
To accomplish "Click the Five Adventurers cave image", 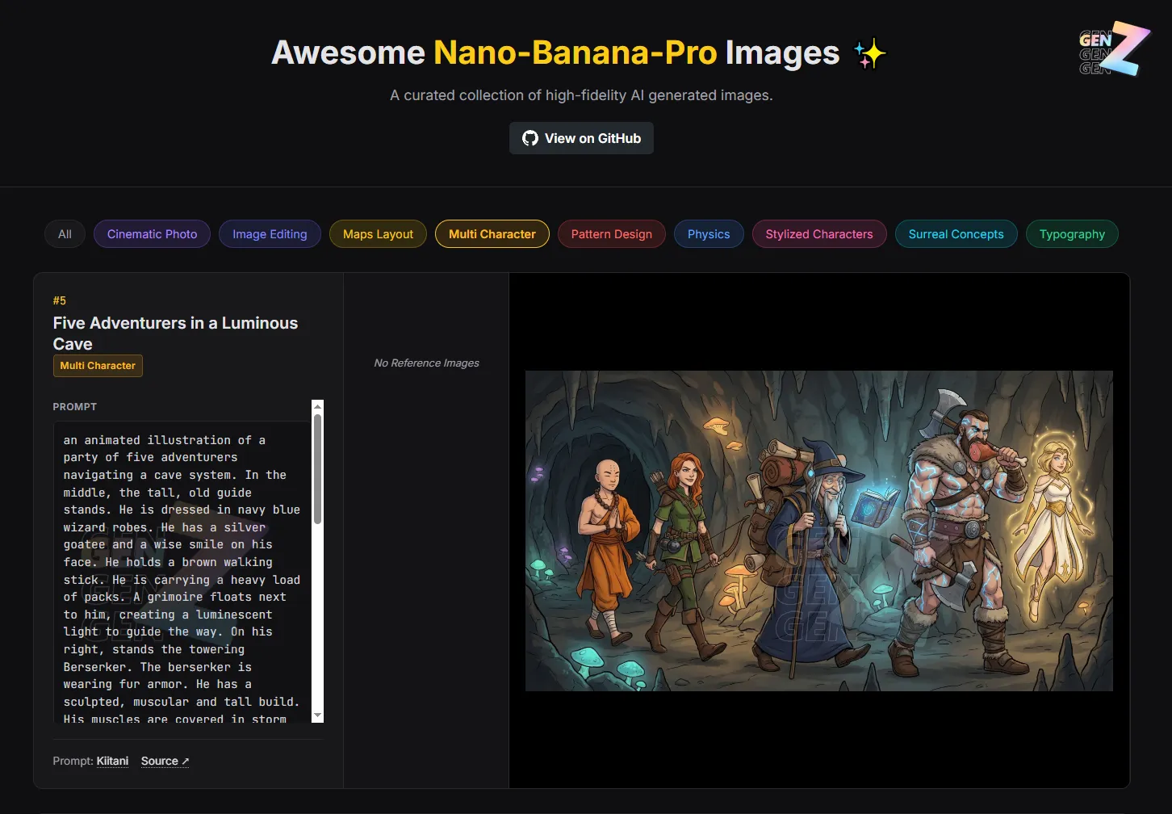I will tap(818, 531).
